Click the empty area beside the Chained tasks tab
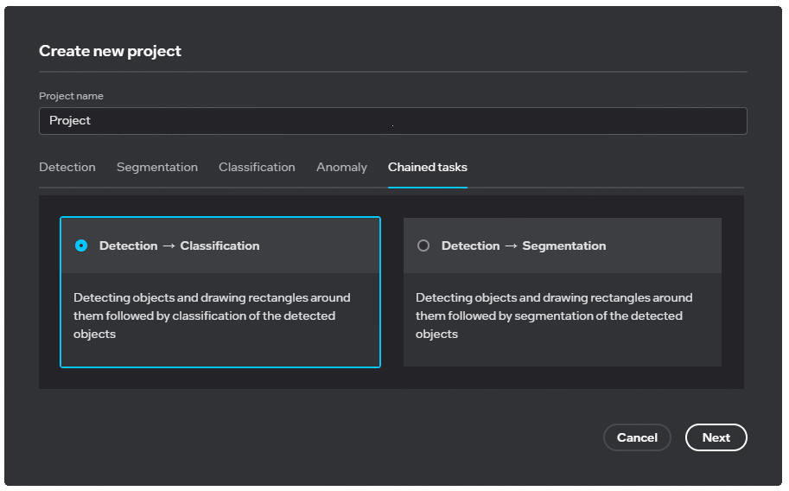Image resolution: width=789 pixels, height=491 pixels. pyautogui.click(x=605, y=167)
